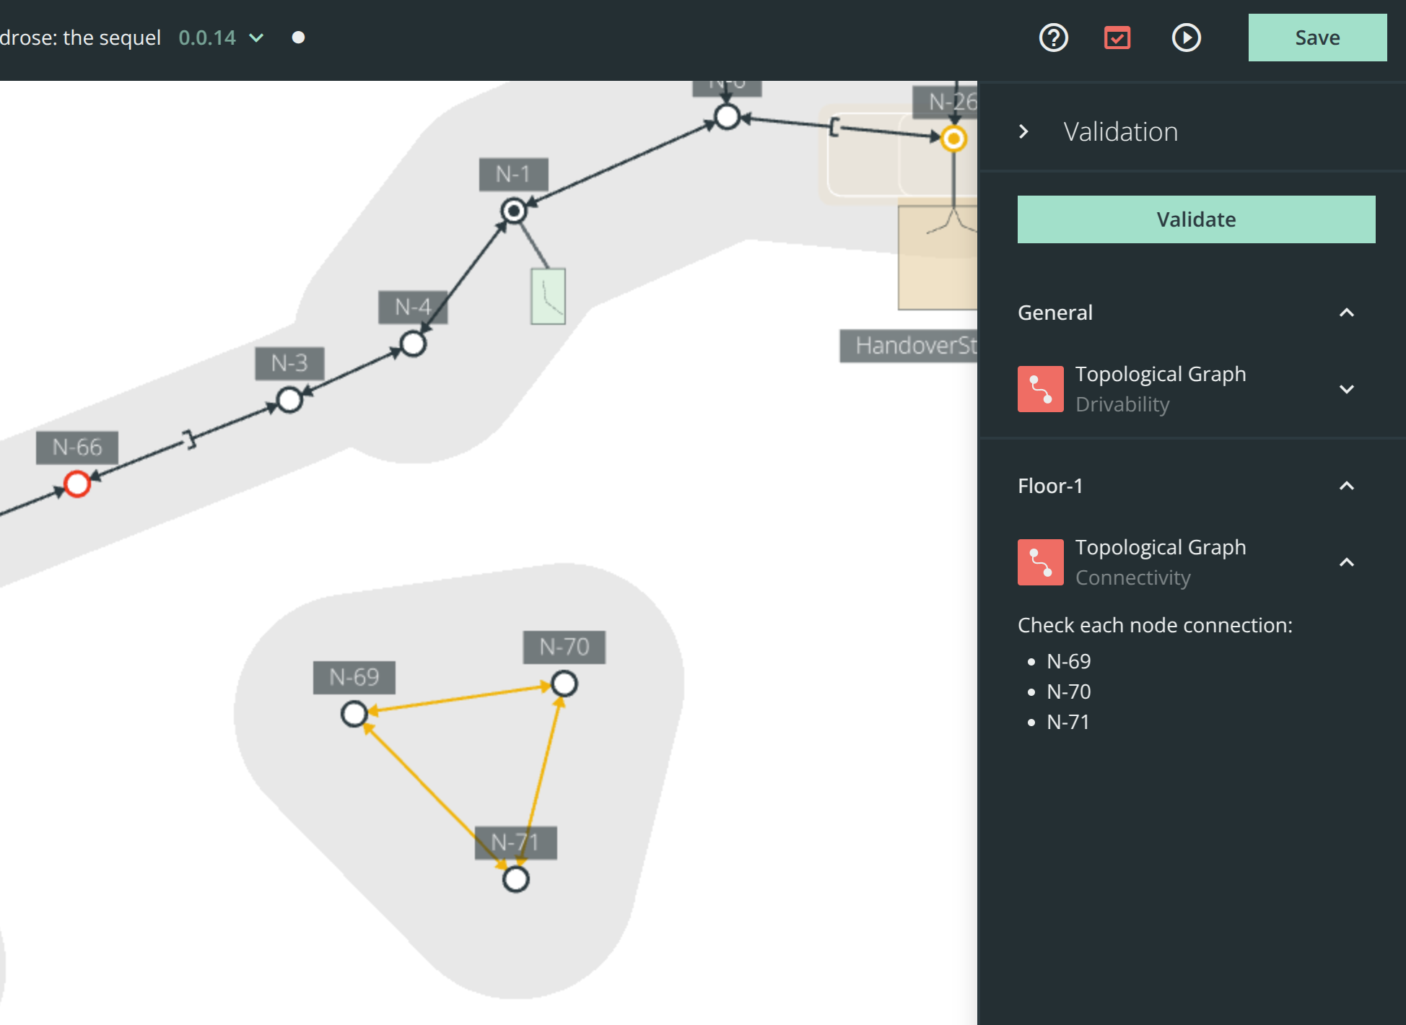The width and height of the screenshot is (1406, 1025).
Task: Select the N-69 node circle on map
Action: pos(354,715)
